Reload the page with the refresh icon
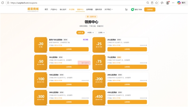 tap(3, 3)
